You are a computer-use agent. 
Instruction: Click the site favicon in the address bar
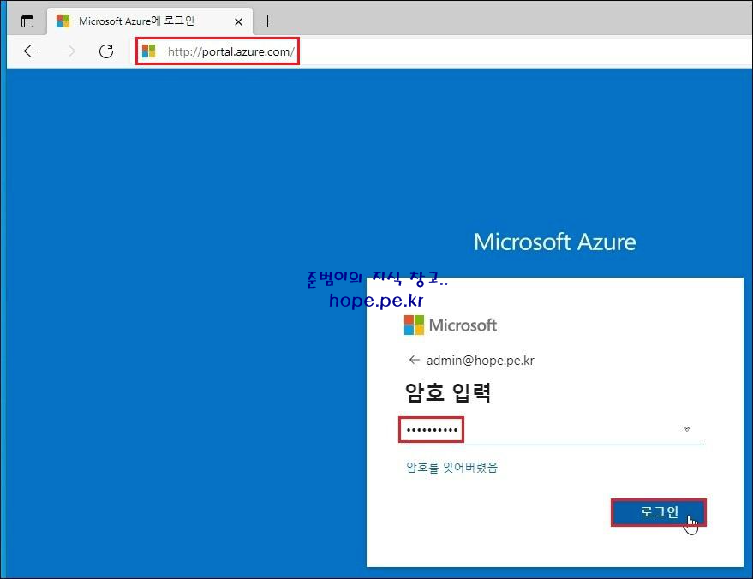pos(149,51)
